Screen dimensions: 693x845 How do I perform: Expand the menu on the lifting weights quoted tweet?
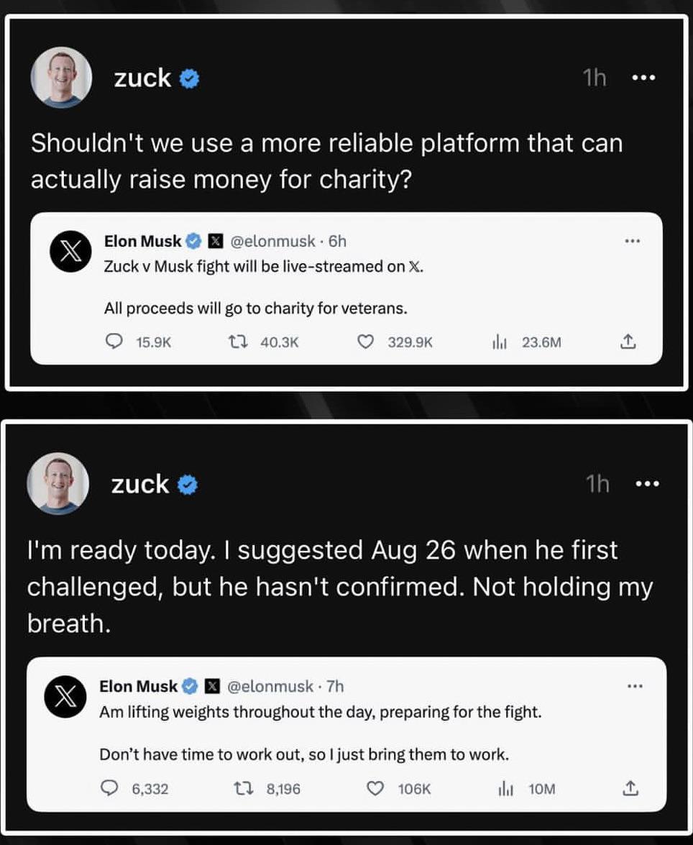(x=635, y=687)
